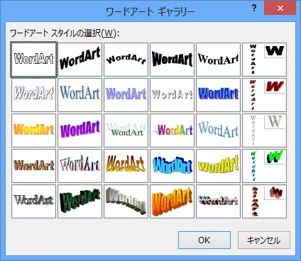Pick the italic outlined shadow WordArt style

33,95
